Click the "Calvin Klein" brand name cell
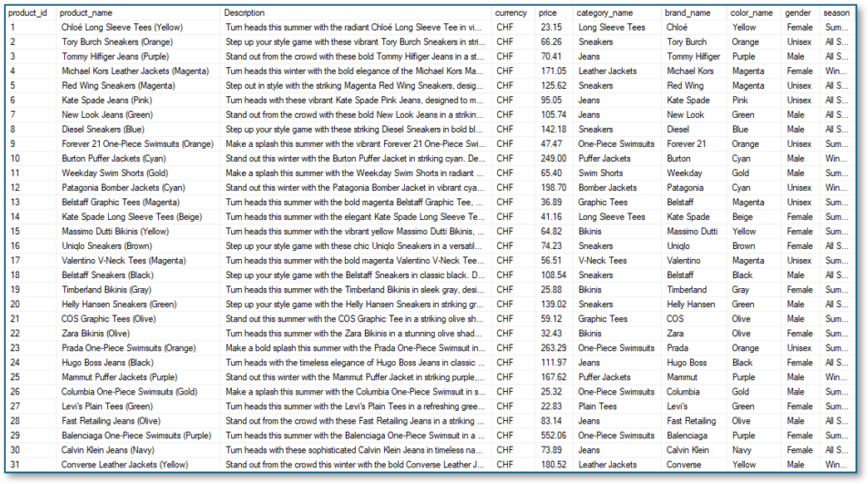 tap(688, 450)
